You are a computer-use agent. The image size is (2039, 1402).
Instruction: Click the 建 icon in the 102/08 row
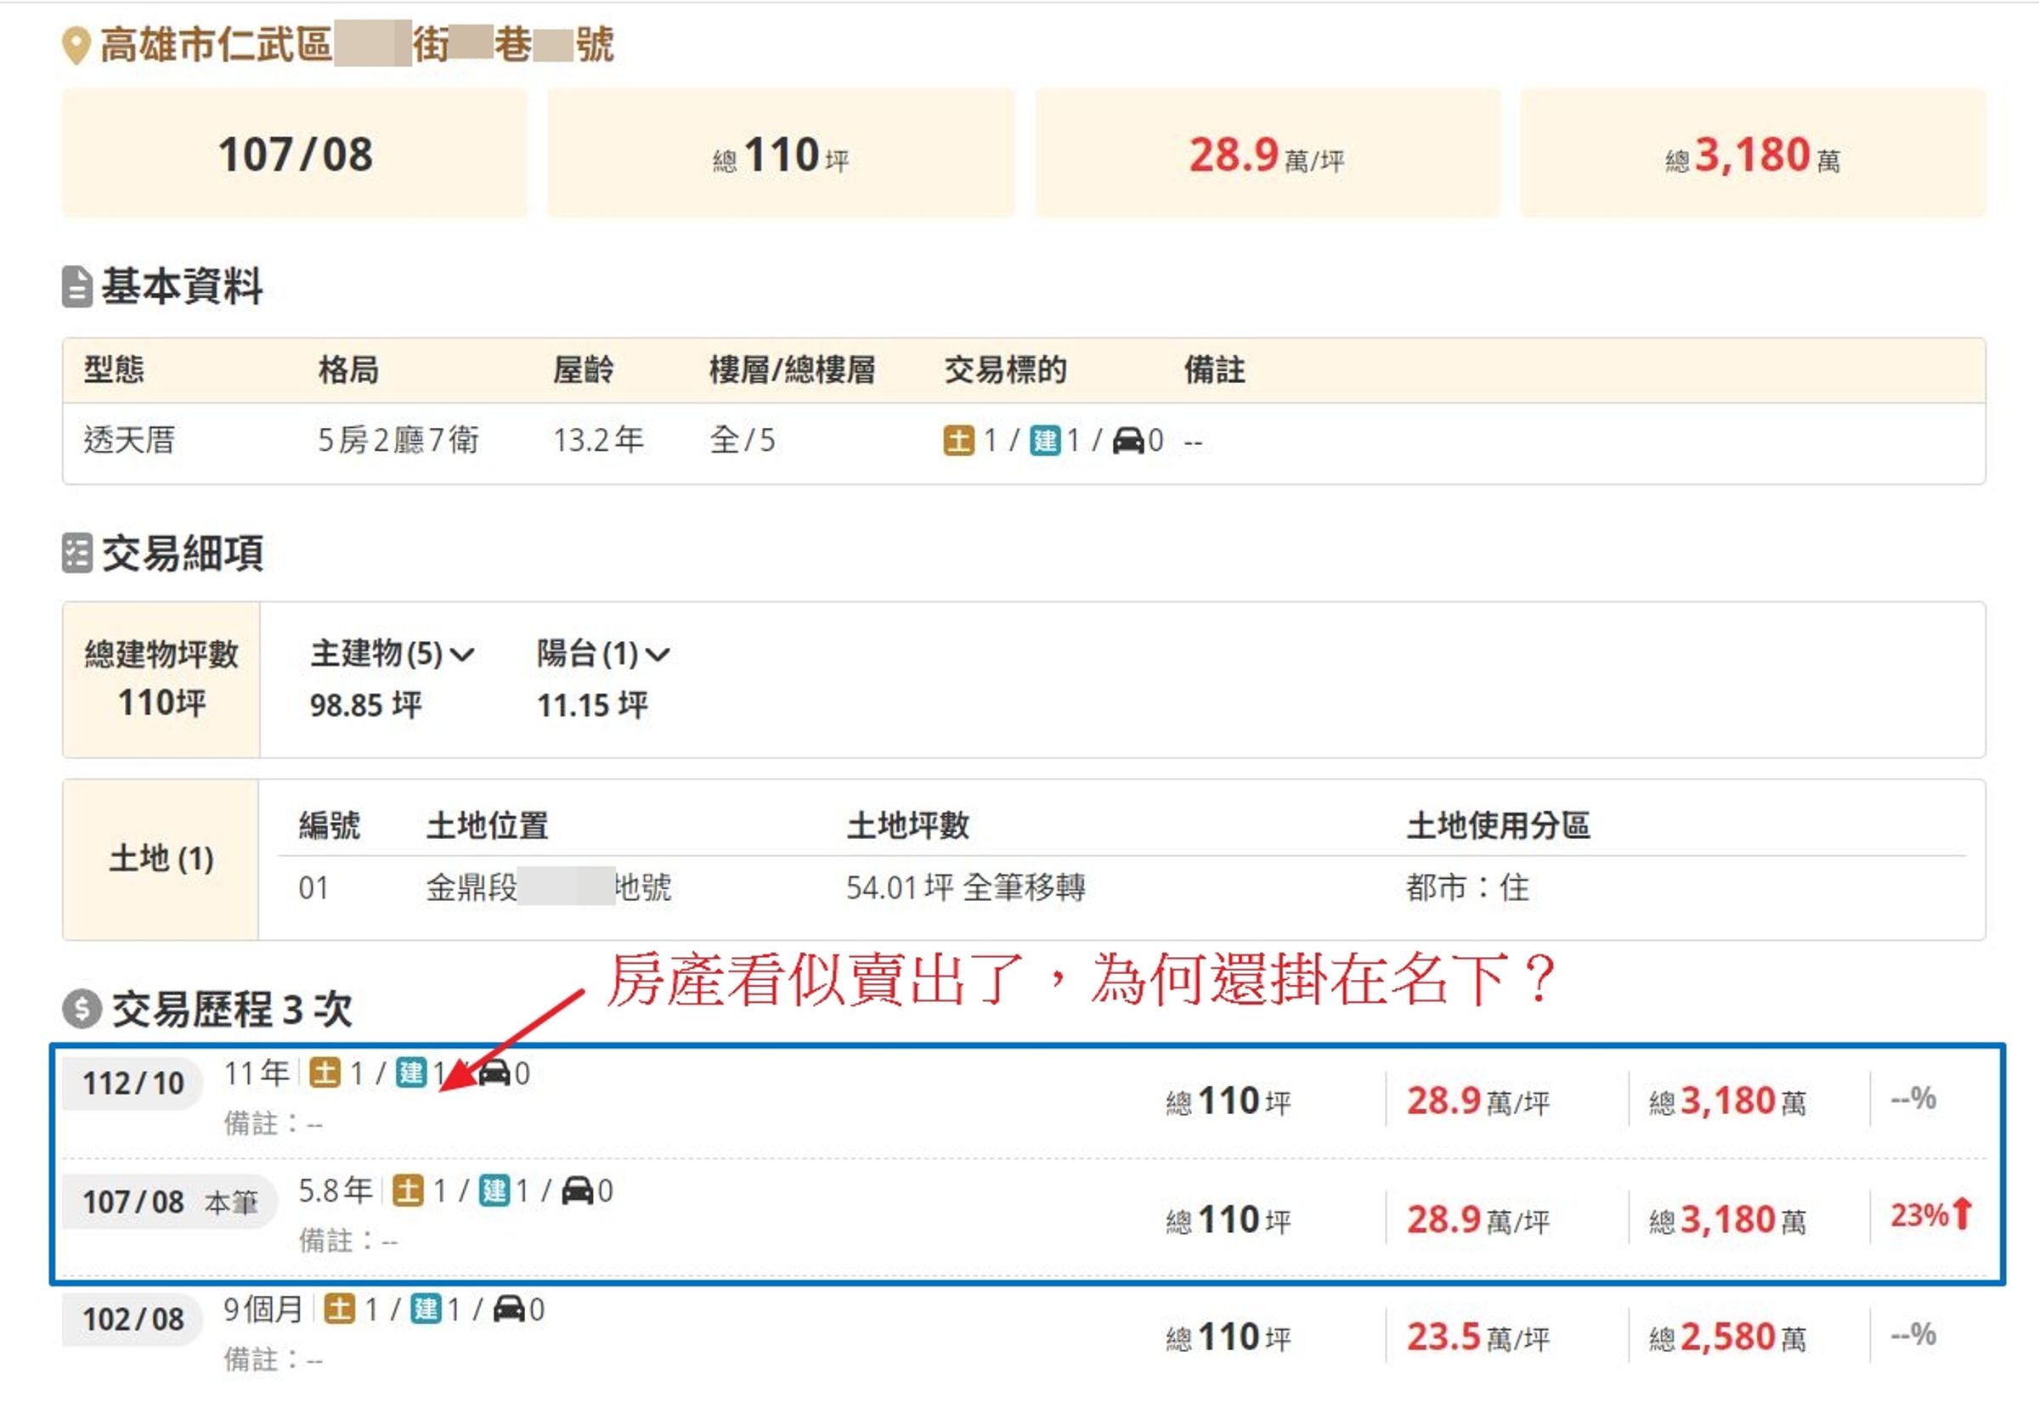(x=426, y=1309)
